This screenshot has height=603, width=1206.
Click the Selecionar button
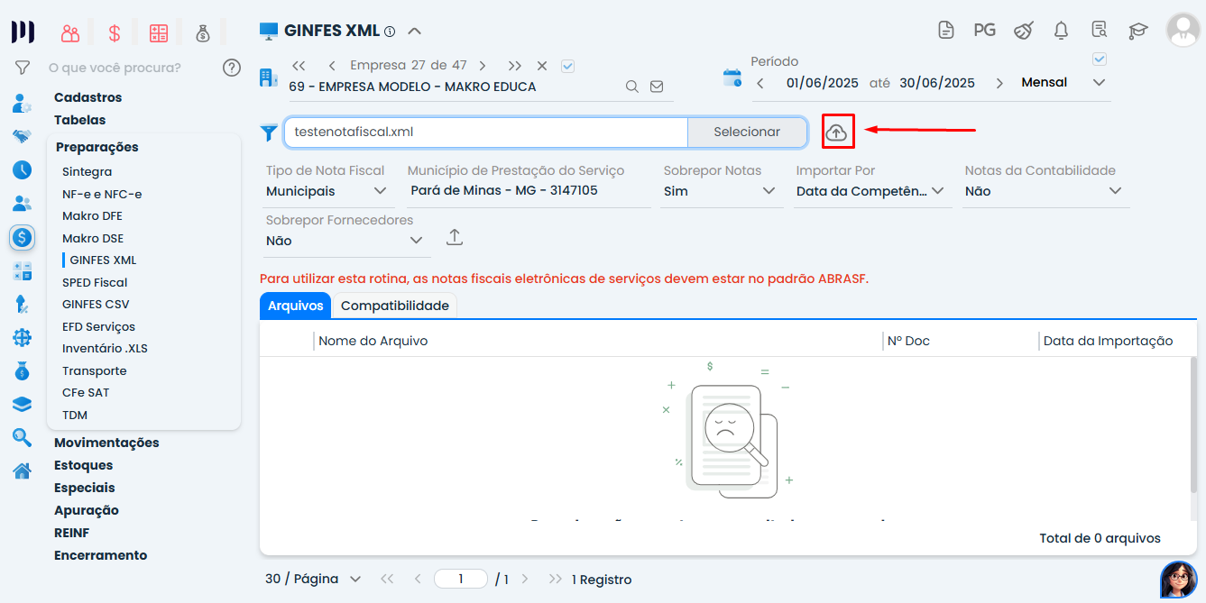(747, 132)
